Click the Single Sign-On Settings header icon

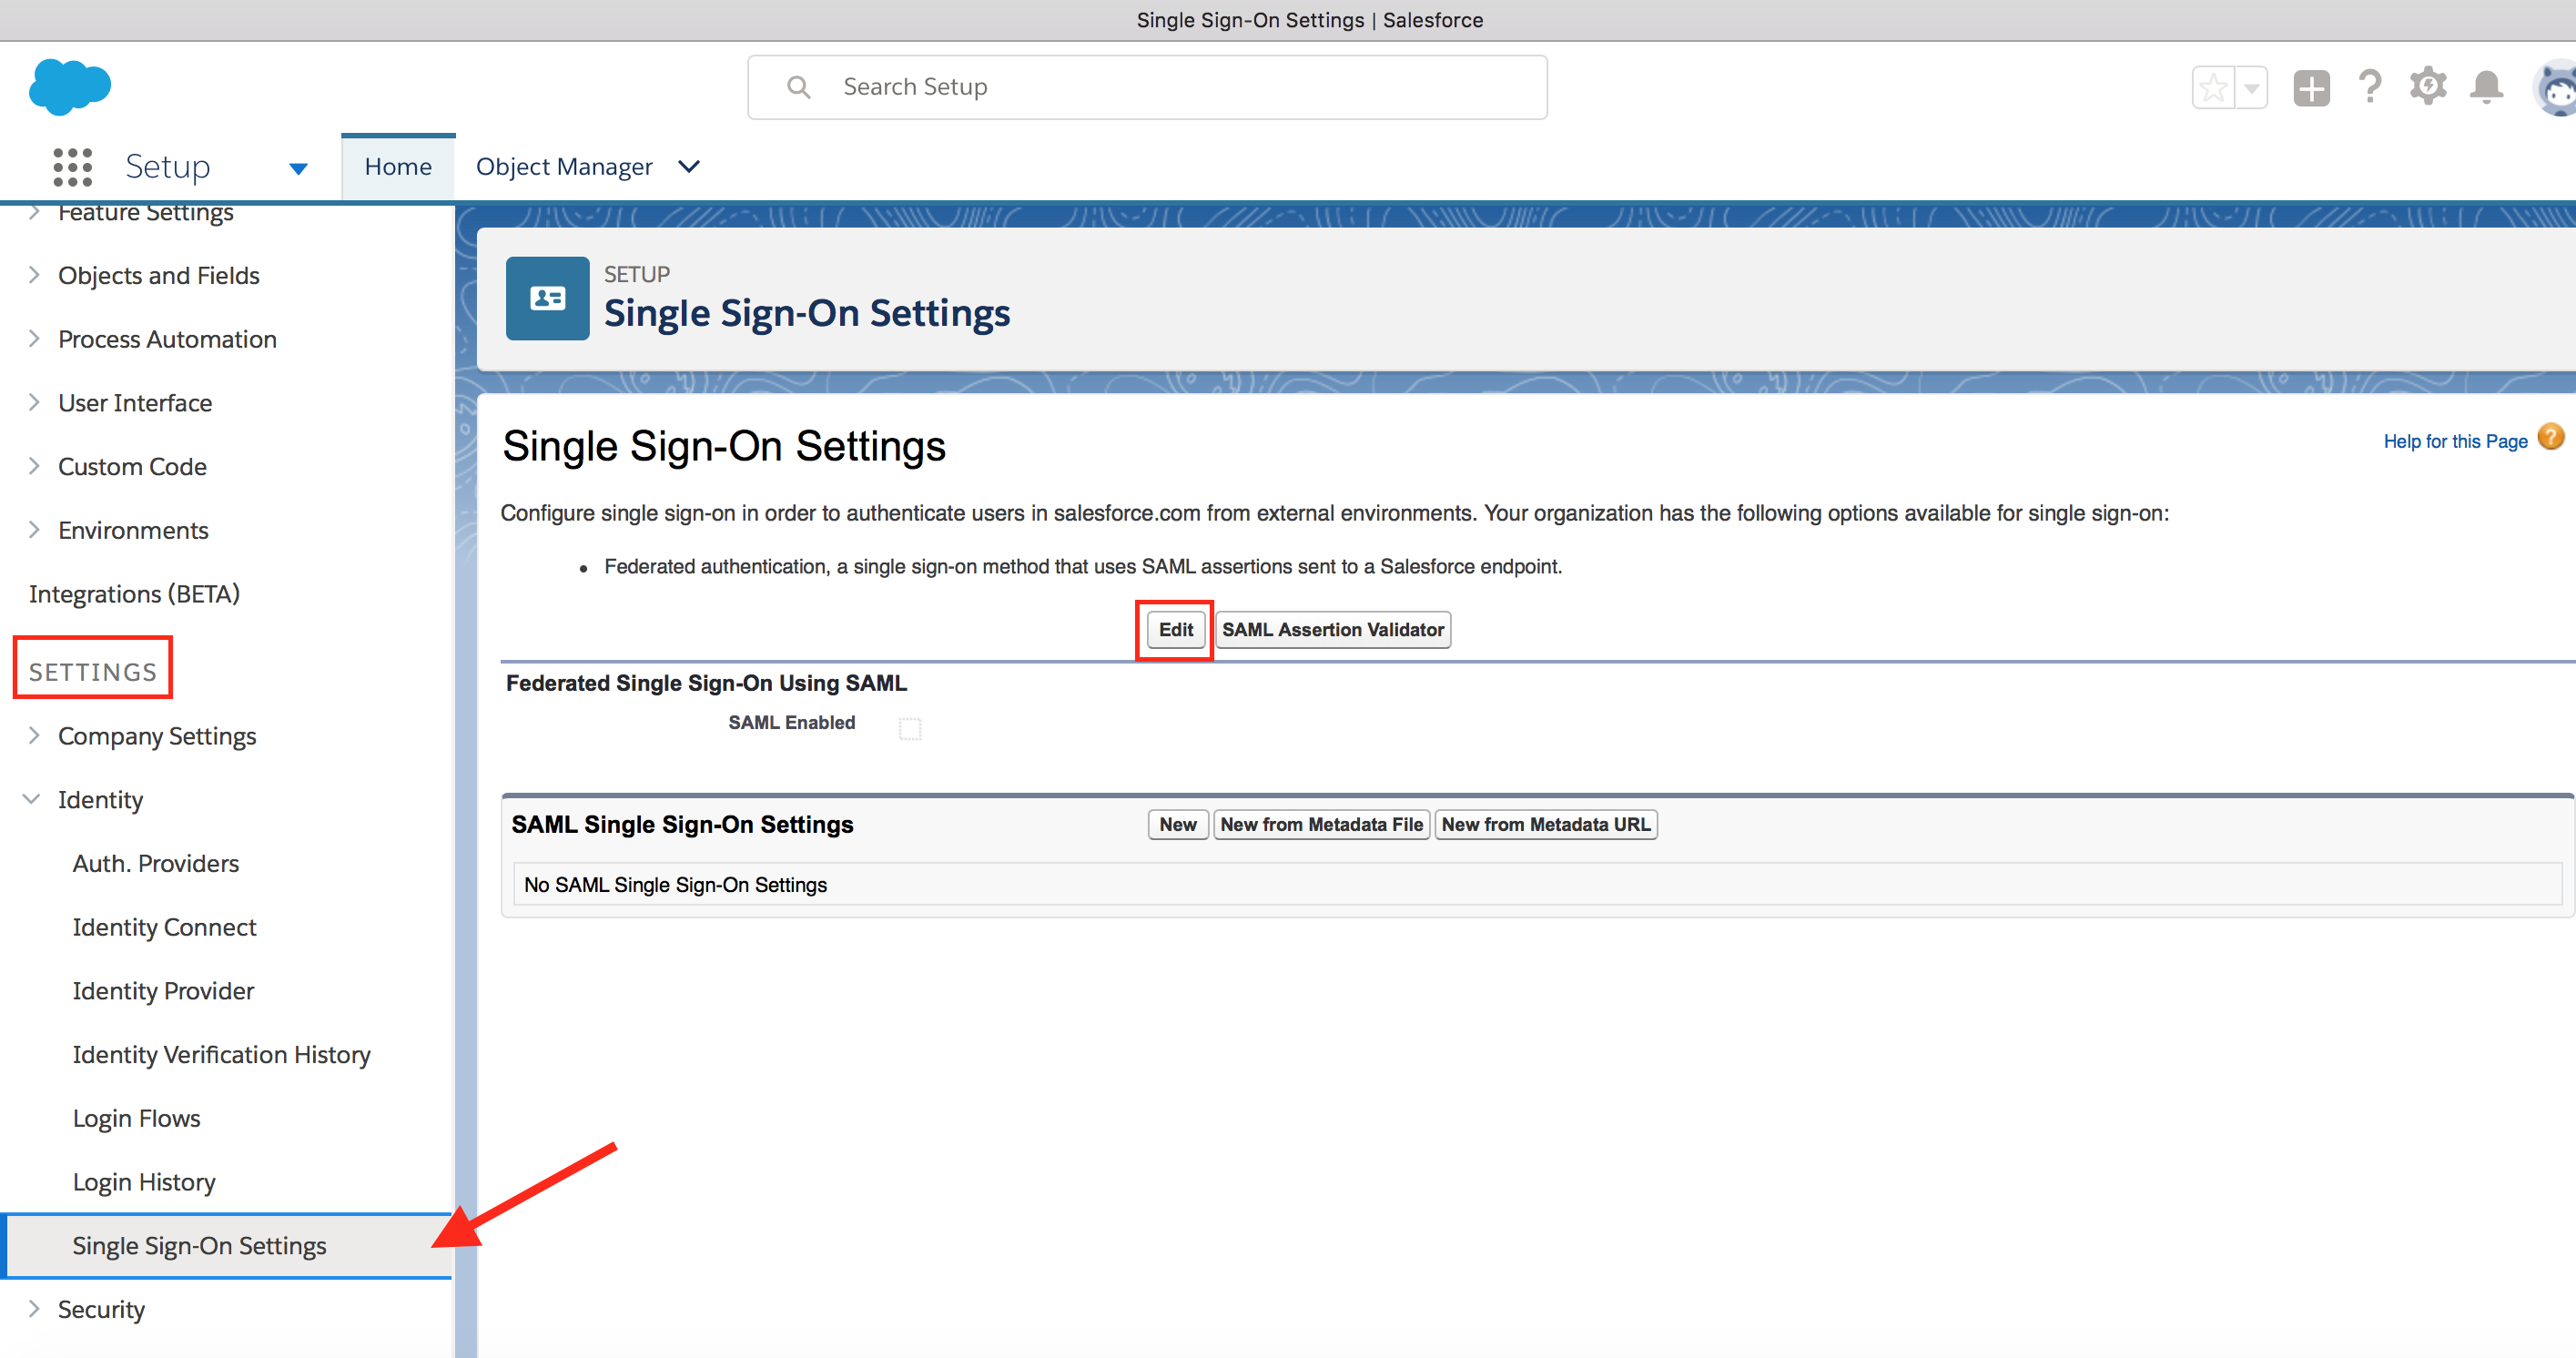point(547,298)
